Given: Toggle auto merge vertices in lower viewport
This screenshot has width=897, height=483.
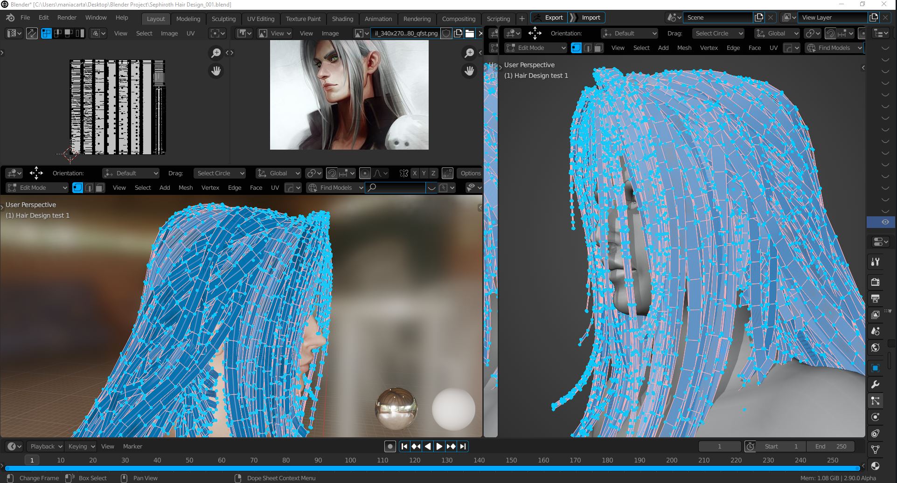Looking at the screenshot, I should [x=447, y=173].
